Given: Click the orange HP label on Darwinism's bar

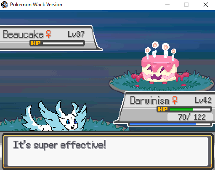Looking at the screenshot, I should 163,109.
